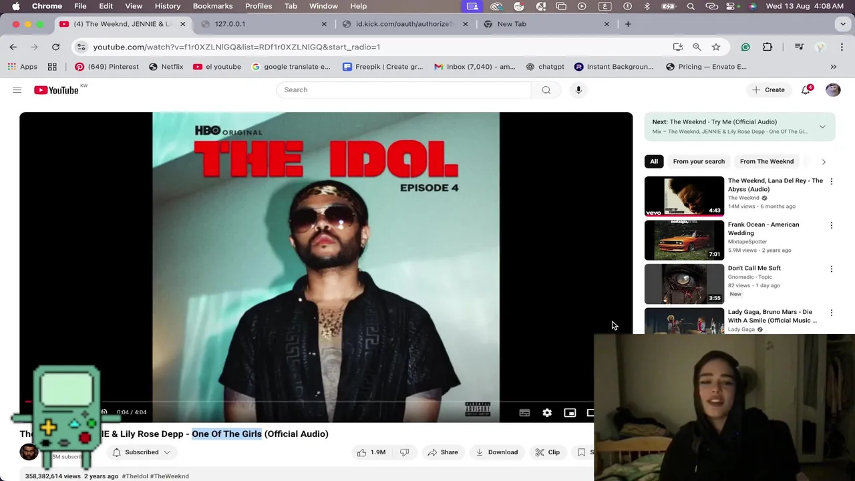Viewport: 855px width, 481px height.
Task: Enable miniplayer in the video player
Action: tap(570, 413)
